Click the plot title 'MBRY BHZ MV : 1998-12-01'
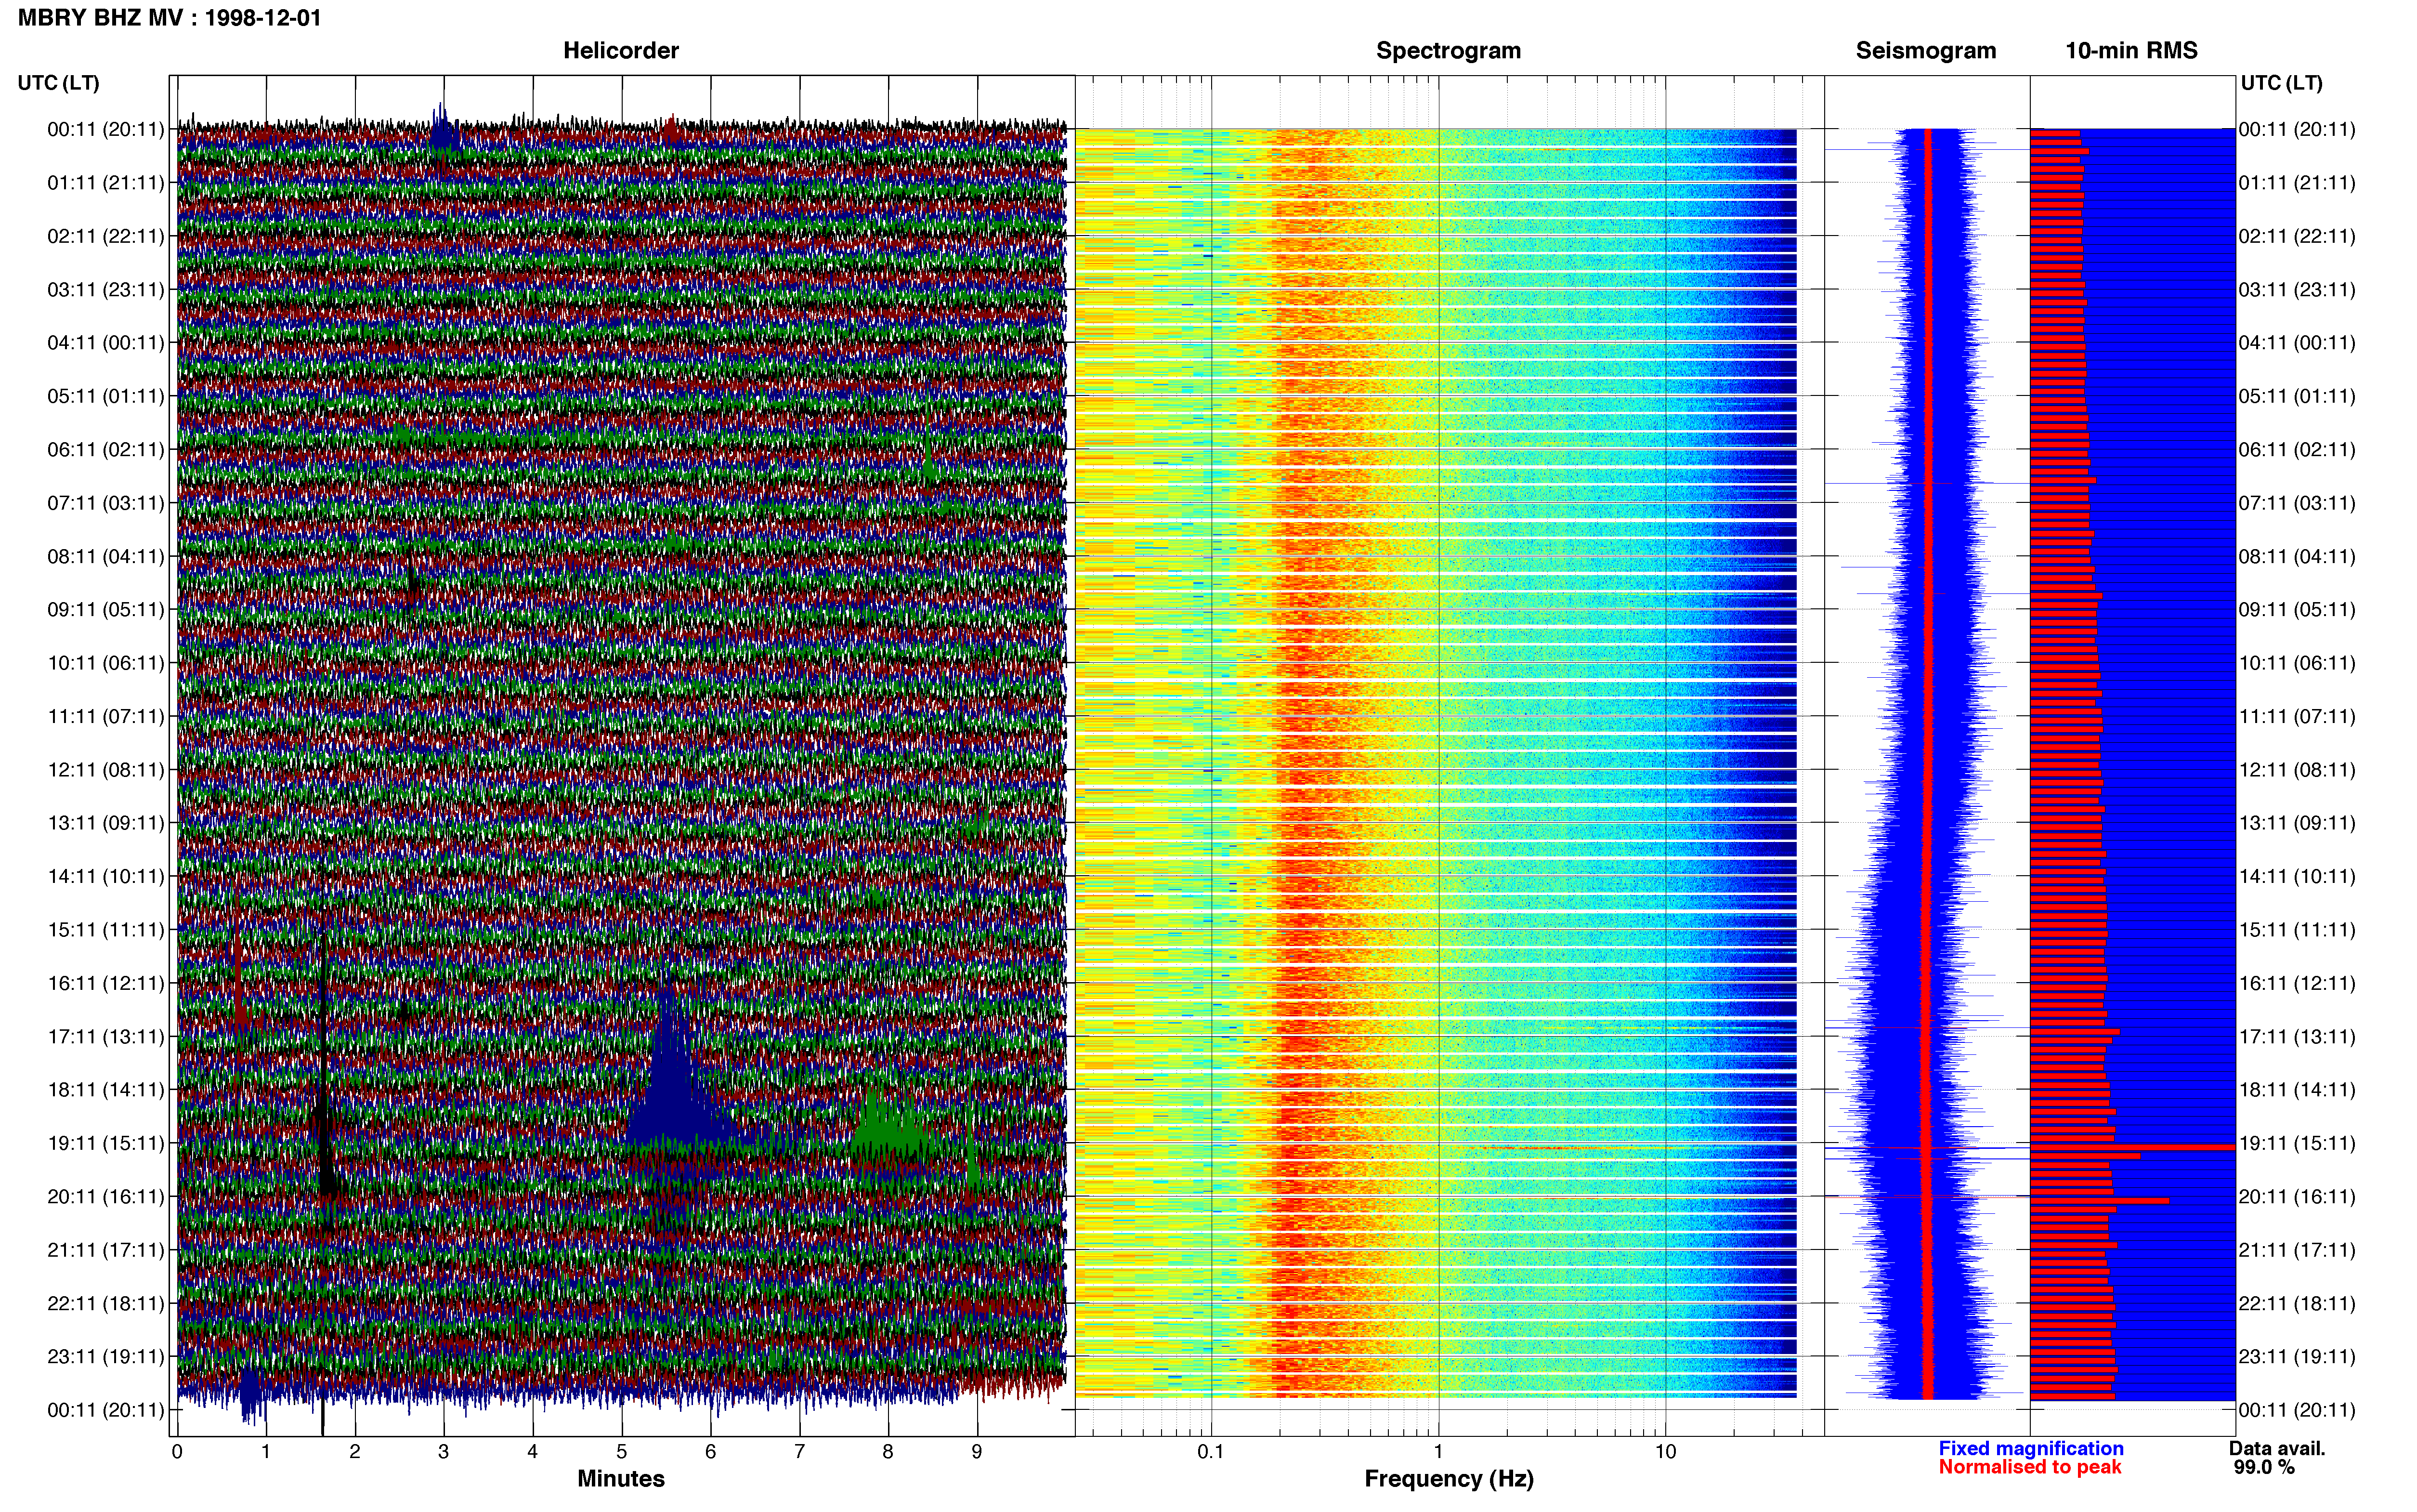The width and height of the screenshot is (2417, 1512). click(170, 18)
